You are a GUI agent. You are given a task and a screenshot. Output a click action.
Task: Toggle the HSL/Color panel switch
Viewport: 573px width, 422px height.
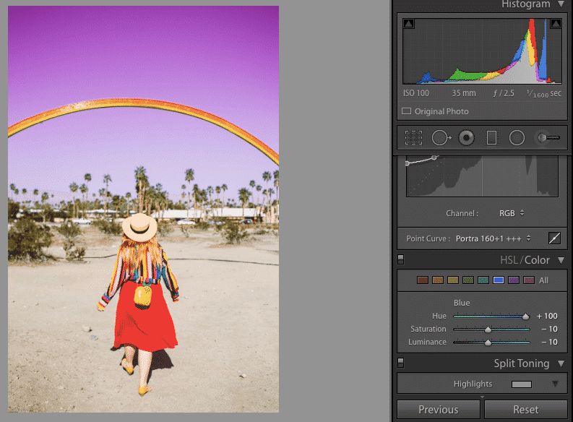coord(401,260)
